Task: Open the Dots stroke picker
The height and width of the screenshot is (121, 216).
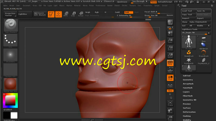Action: [x=11, y=41]
